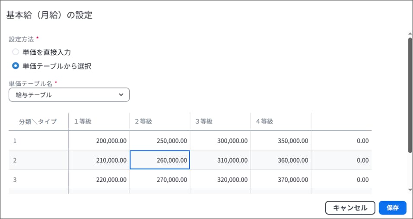
Task: Click the 保存 button
Action: pyautogui.click(x=392, y=208)
